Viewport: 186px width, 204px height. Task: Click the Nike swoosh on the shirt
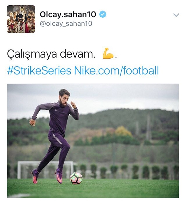point(57,110)
